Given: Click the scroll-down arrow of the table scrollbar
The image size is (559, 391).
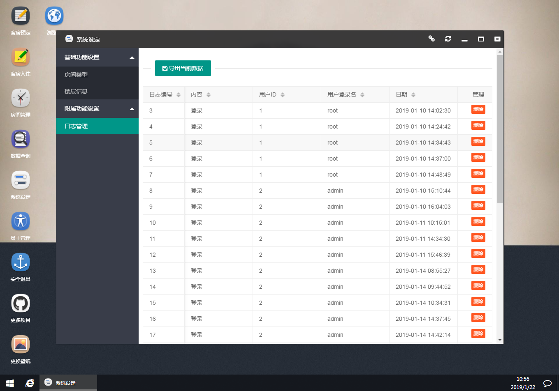Looking at the screenshot, I should pyautogui.click(x=500, y=340).
